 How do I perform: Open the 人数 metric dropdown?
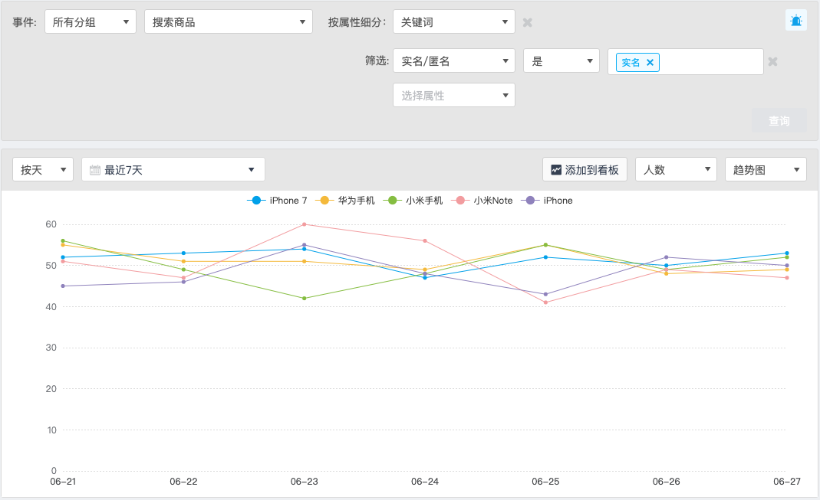(x=676, y=170)
